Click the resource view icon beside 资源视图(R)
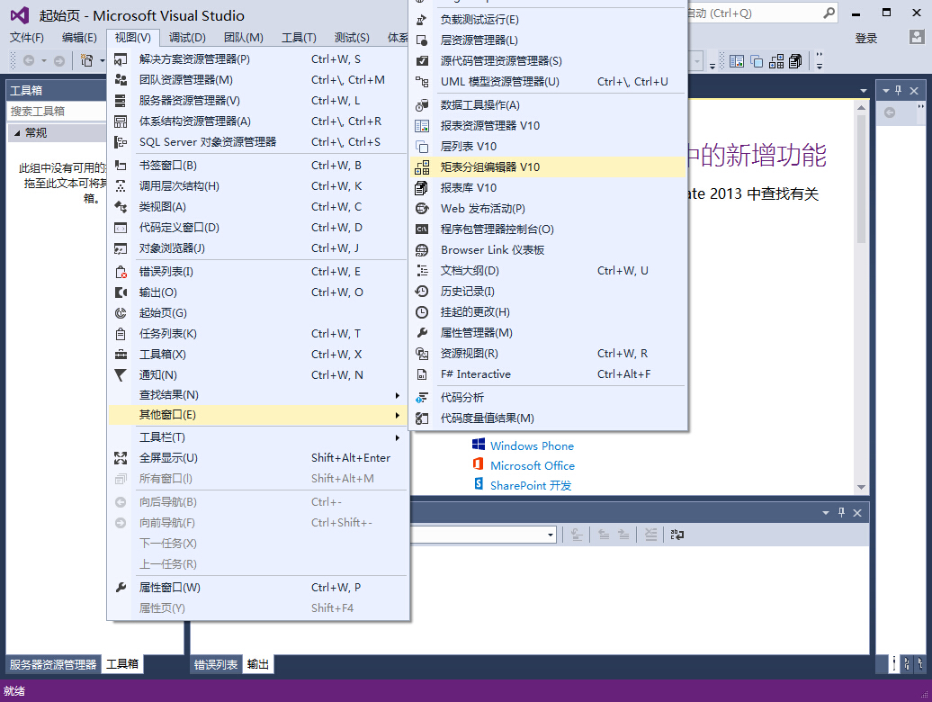Screen dimensions: 932x702 pos(422,354)
